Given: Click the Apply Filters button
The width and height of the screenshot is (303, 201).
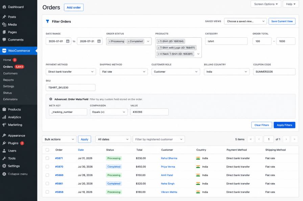Looking at the screenshot, I should point(284,125).
